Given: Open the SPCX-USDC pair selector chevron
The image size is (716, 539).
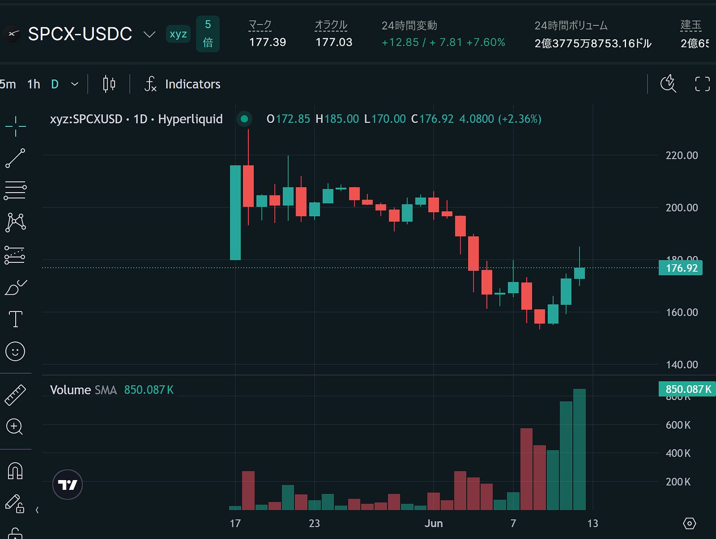Looking at the screenshot, I should click(x=149, y=34).
